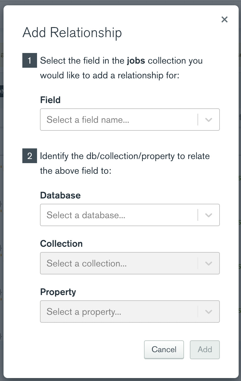Open the Database dropdown arrow
Viewport: 241px width, 381px height.
coord(208,215)
